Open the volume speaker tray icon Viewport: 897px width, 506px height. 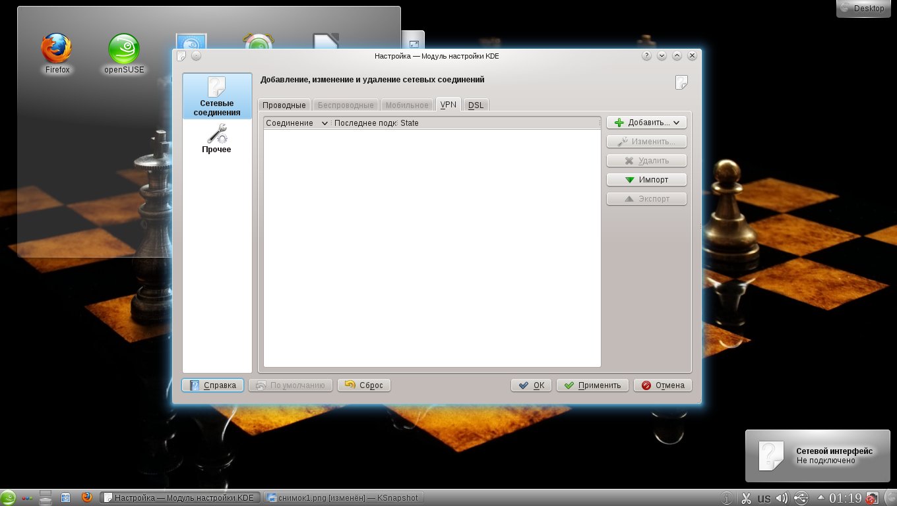tap(782, 498)
